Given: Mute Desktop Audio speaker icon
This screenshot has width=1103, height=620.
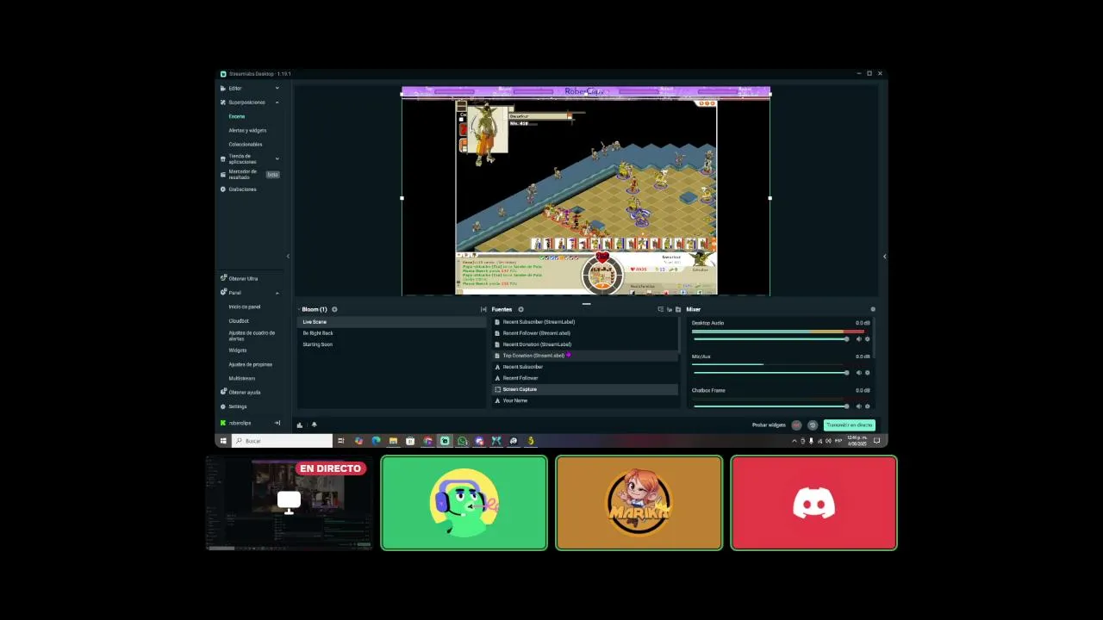Looking at the screenshot, I should pos(858,339).
